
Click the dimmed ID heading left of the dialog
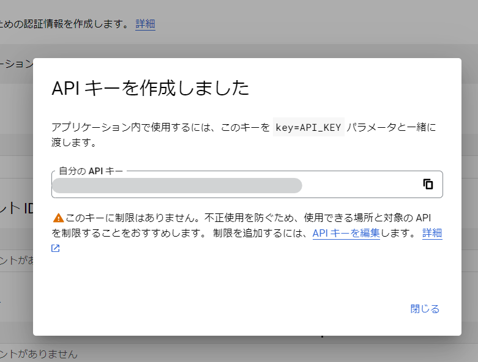[18, 209]
